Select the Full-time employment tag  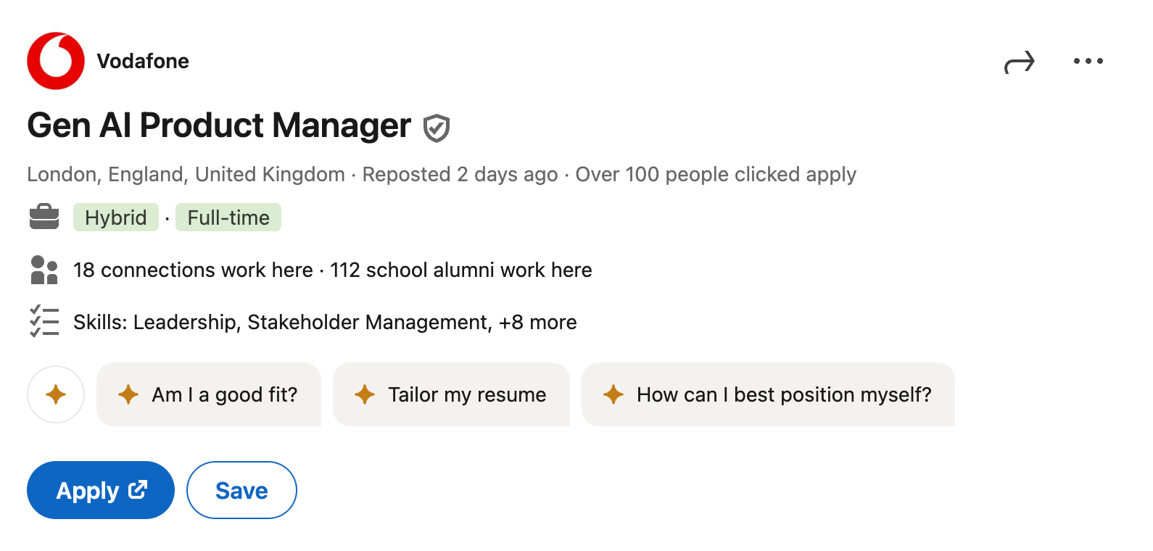228,217
